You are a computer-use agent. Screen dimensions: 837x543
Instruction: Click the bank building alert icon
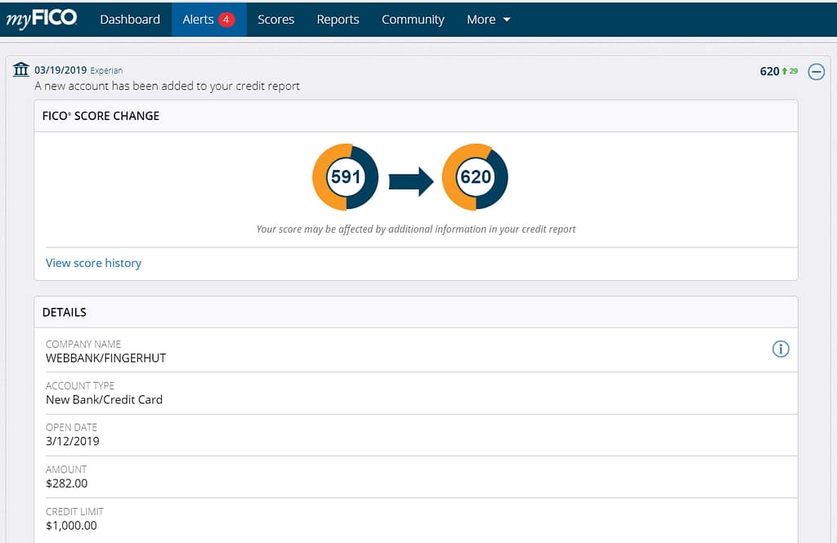click(x=20, y=69)
